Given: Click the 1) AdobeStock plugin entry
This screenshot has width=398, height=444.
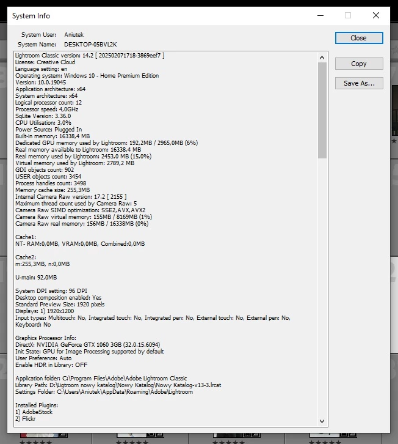Looking at the screenshot, I should click(34, 412).
